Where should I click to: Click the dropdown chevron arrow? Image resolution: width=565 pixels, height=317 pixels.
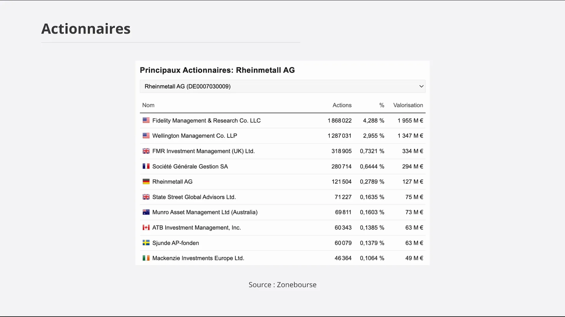(x=421, y=86)
